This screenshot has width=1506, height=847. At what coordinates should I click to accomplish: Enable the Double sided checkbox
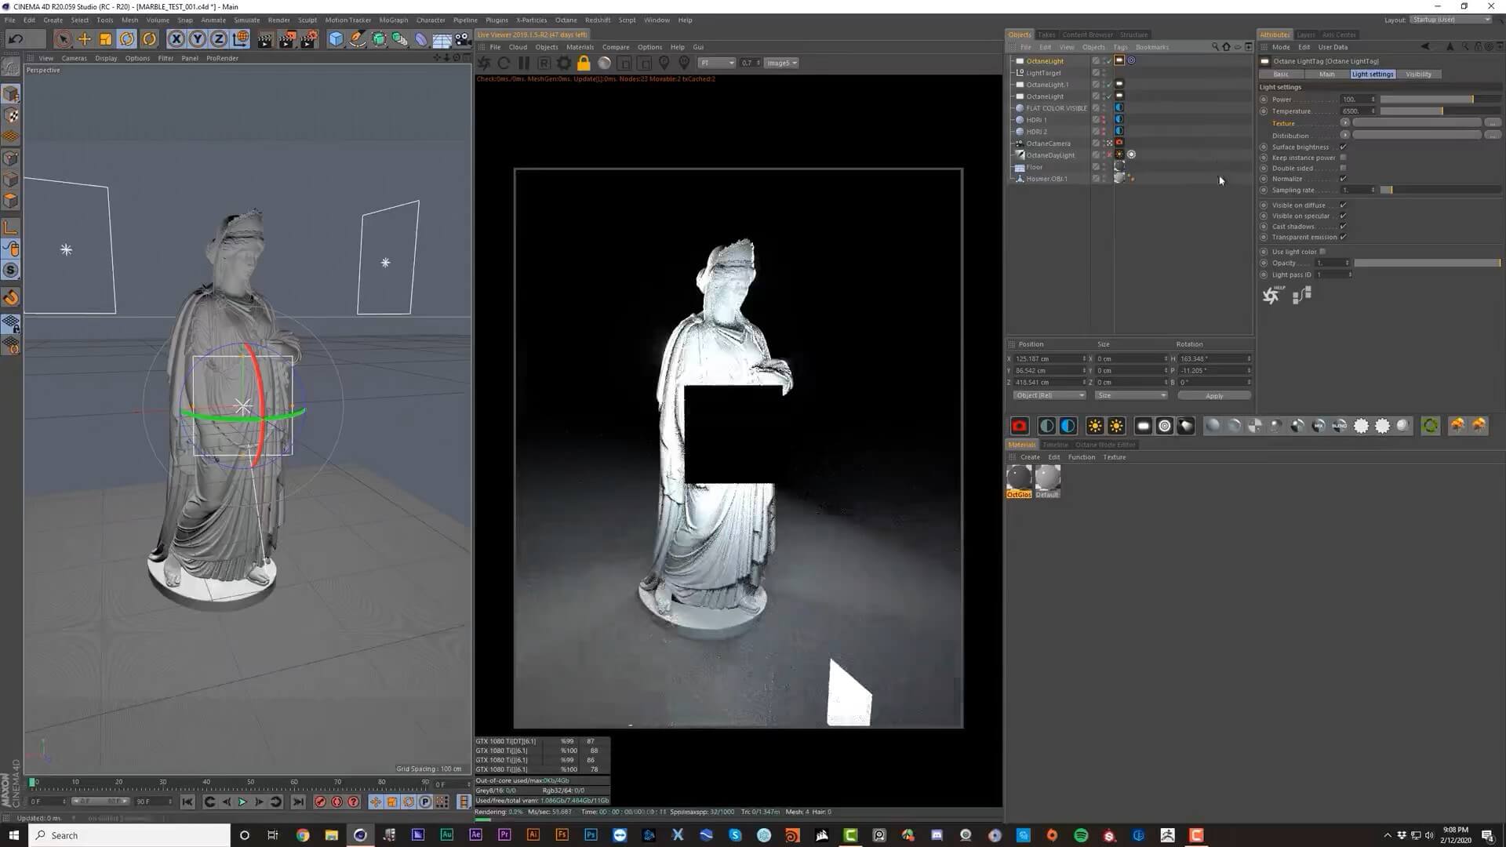[1344, 168]
